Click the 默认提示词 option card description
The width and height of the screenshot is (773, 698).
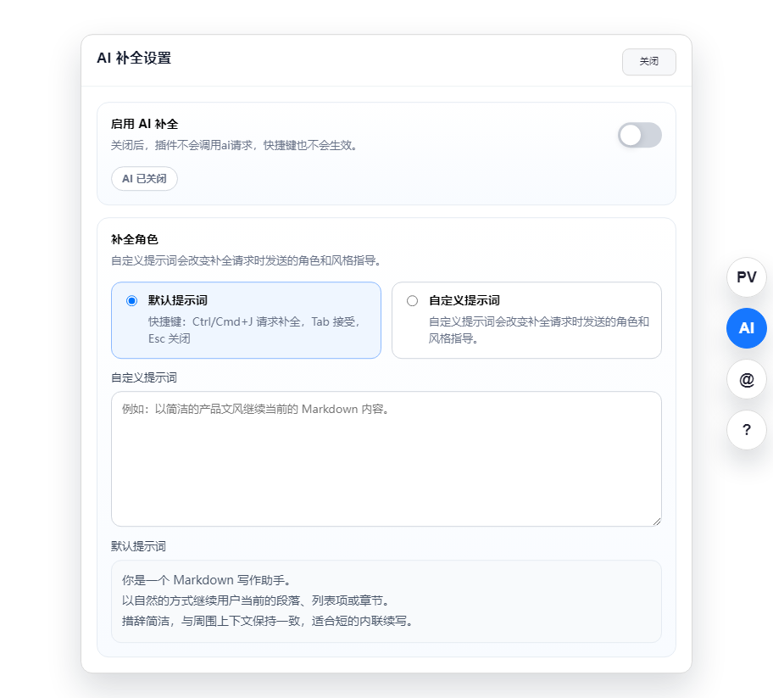[x=254, y=330]
